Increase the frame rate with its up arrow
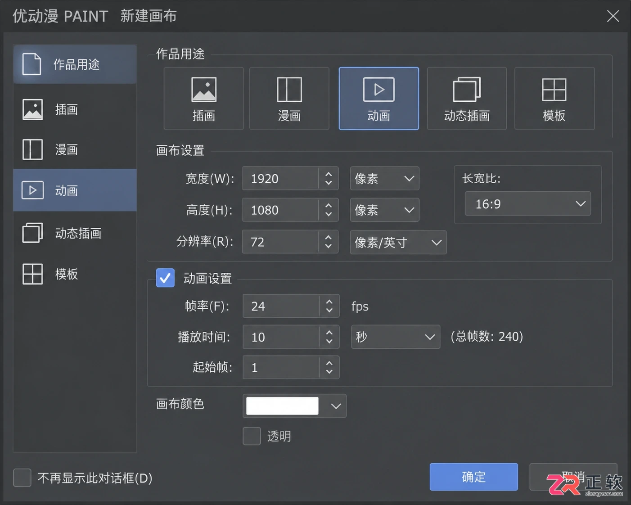 pos(329,301)
